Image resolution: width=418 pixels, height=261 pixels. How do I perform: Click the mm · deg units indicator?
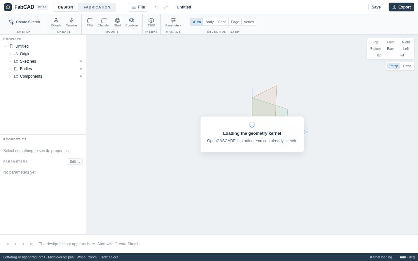407,257
